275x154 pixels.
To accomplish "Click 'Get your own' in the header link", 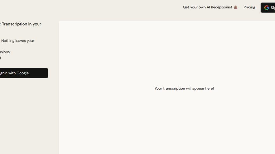I will coord(194,7).
